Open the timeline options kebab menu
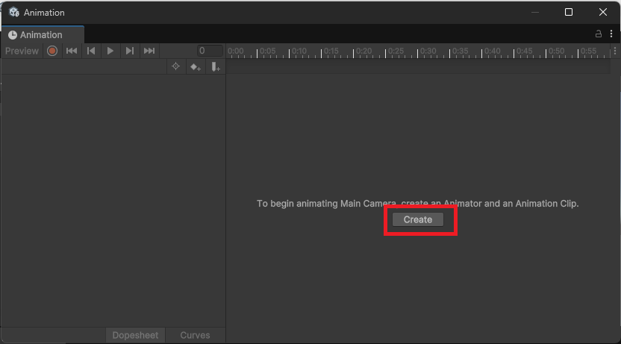The image size is (621, 344). tap(615, 51)
